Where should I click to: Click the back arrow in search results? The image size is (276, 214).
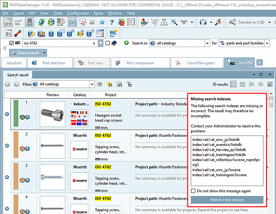8,84
